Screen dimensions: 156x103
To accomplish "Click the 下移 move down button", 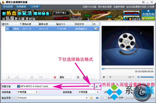I will pyautogui.click(x=39, y=77).
